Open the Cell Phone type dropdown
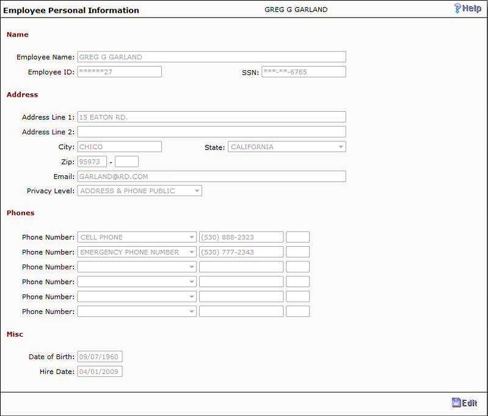 click(137, 238)
